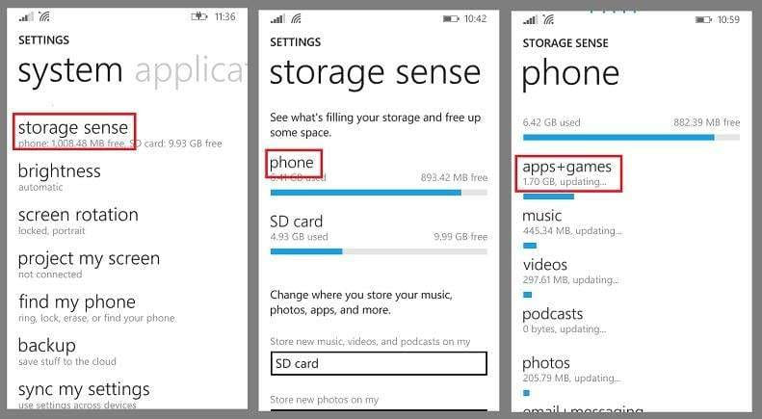Open storage sense in system settings
Image resolution: width=762 pixels, height=419 pixels.
point(74,131)
